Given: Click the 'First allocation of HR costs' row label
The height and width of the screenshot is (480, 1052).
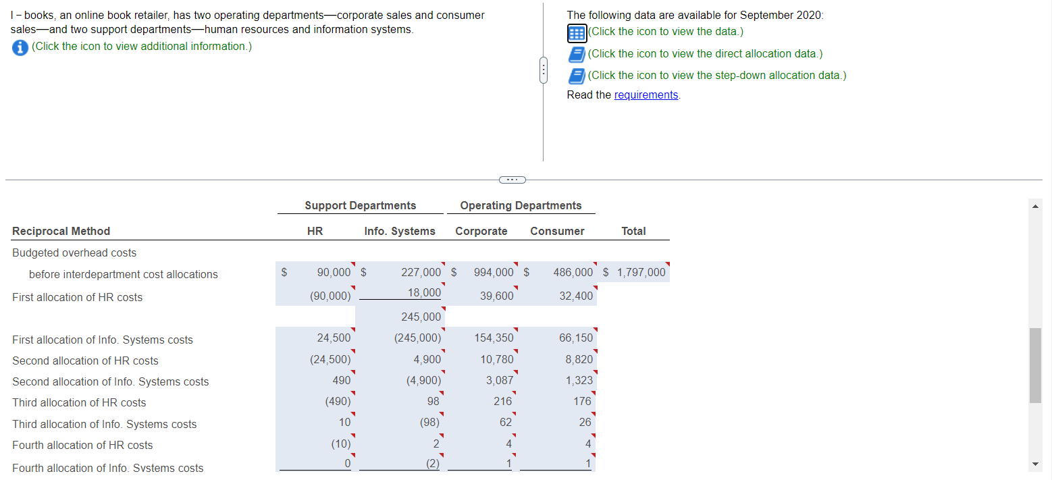Looking at the screenshot, I should [x=78, y=297].
